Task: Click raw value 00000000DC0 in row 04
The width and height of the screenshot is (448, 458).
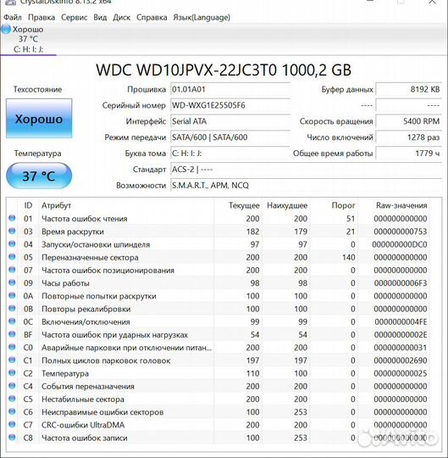Action: (399, 244)
